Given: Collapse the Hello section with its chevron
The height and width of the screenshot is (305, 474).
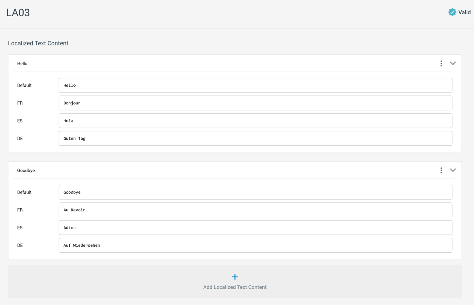Looking at the screenshot, I should (x=453, y=63).
